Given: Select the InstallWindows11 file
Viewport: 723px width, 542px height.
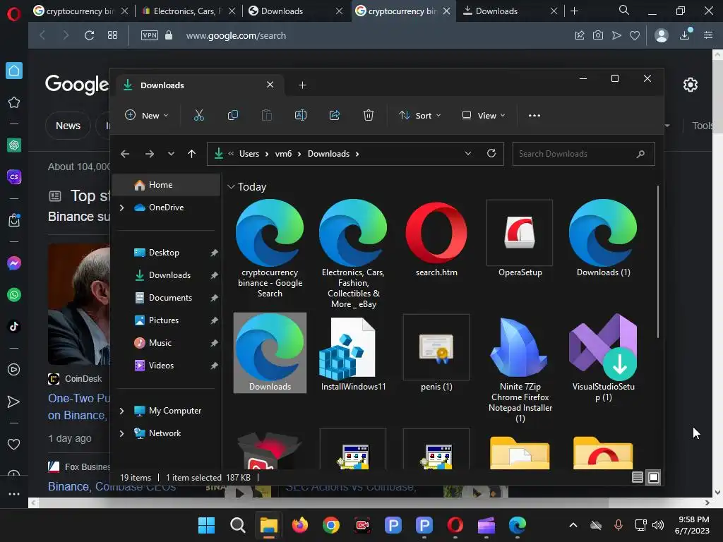Looking at the screenshot, I should (x=353, y=354).
